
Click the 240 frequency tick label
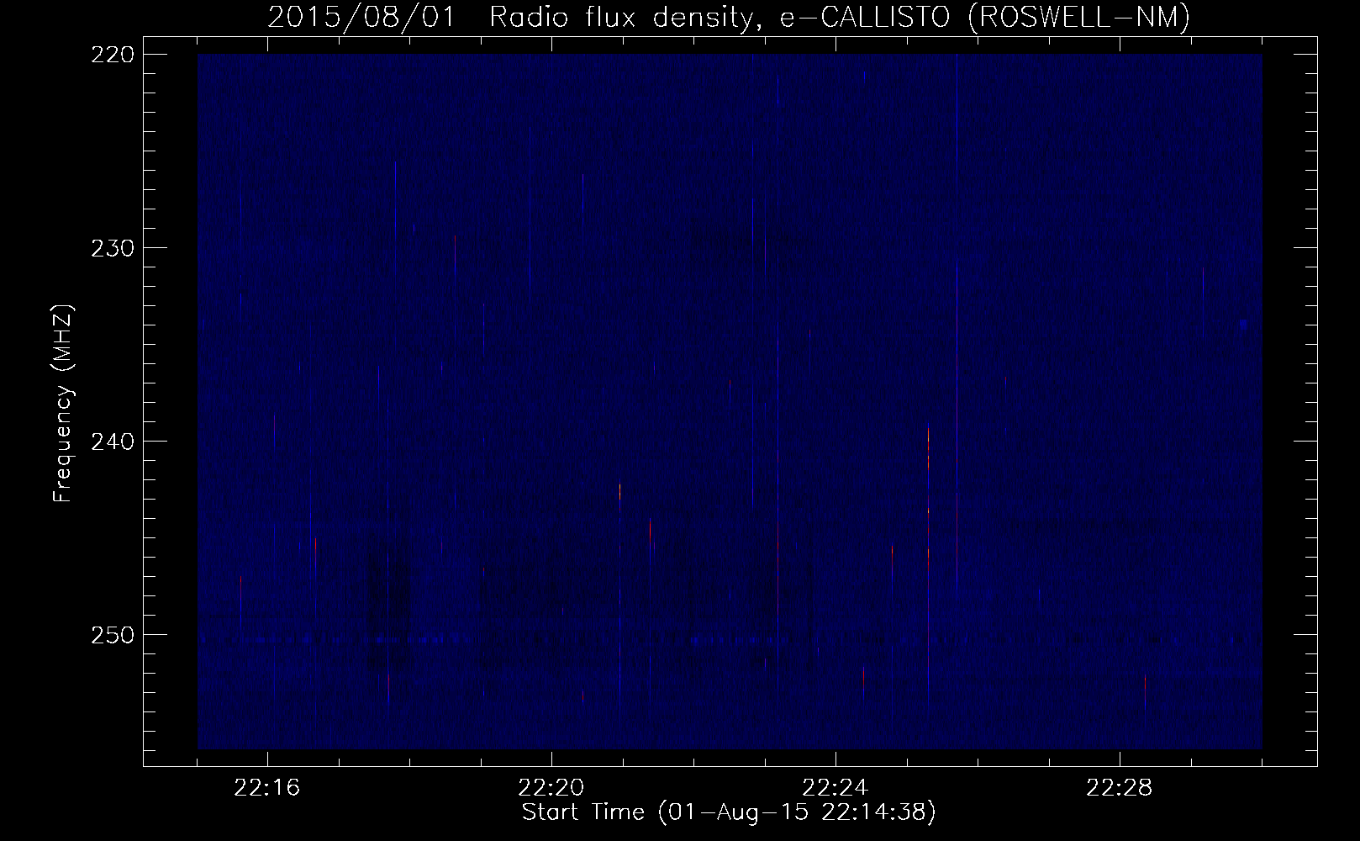click(x=112, y=441)
